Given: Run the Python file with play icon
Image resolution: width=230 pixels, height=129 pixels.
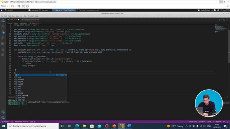Looking at the screenshot, I should tap(219, 20).
